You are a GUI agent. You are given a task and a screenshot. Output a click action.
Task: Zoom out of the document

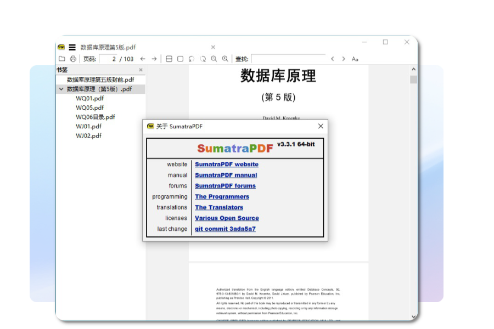click(x=214, y=59)
